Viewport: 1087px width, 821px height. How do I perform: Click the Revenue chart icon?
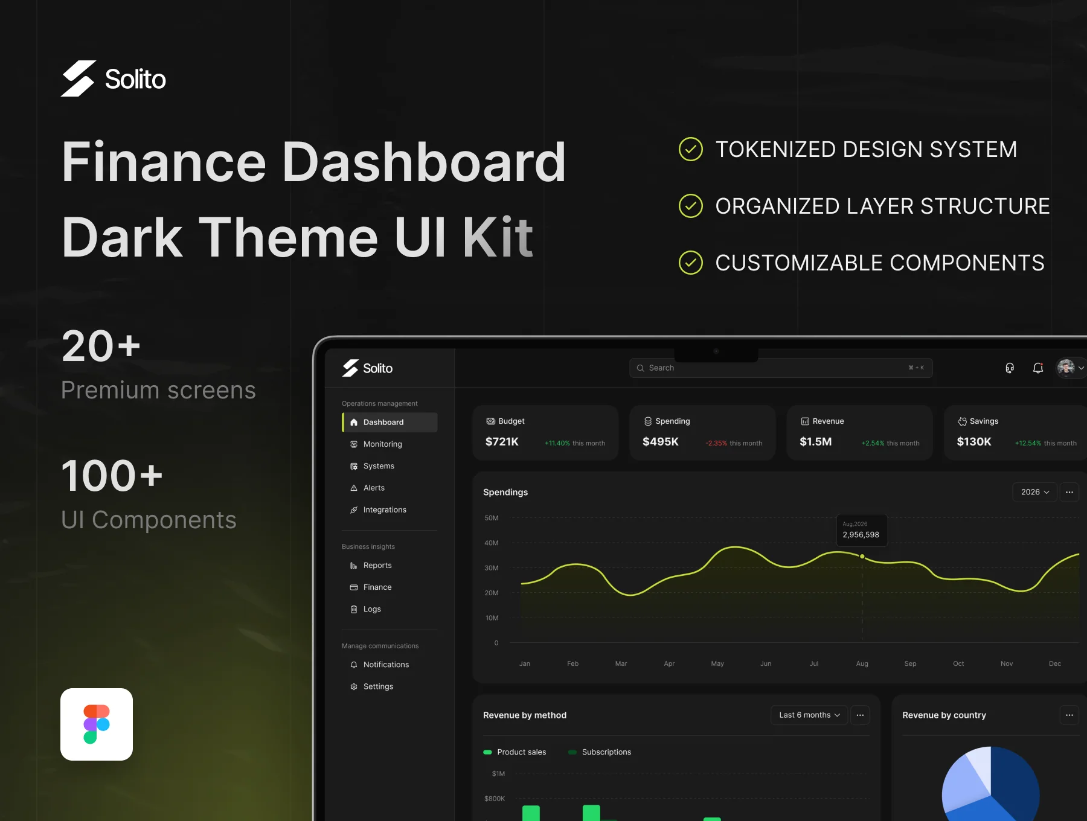(805, 421)
